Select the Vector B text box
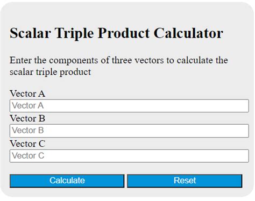 tap(129, 131)
